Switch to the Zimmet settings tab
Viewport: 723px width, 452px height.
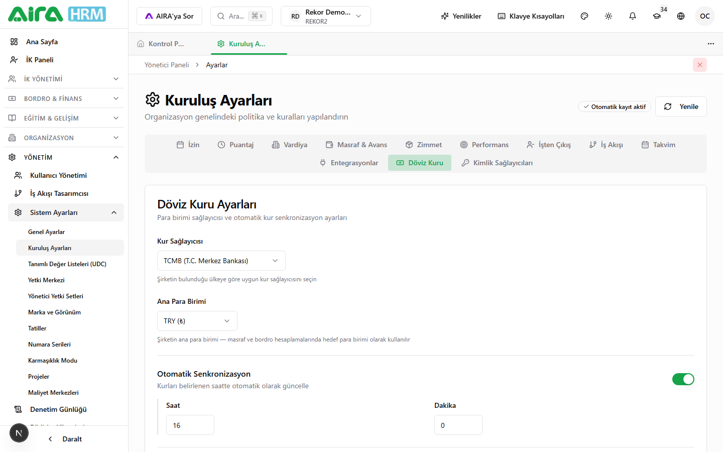[x=424, y=145]
